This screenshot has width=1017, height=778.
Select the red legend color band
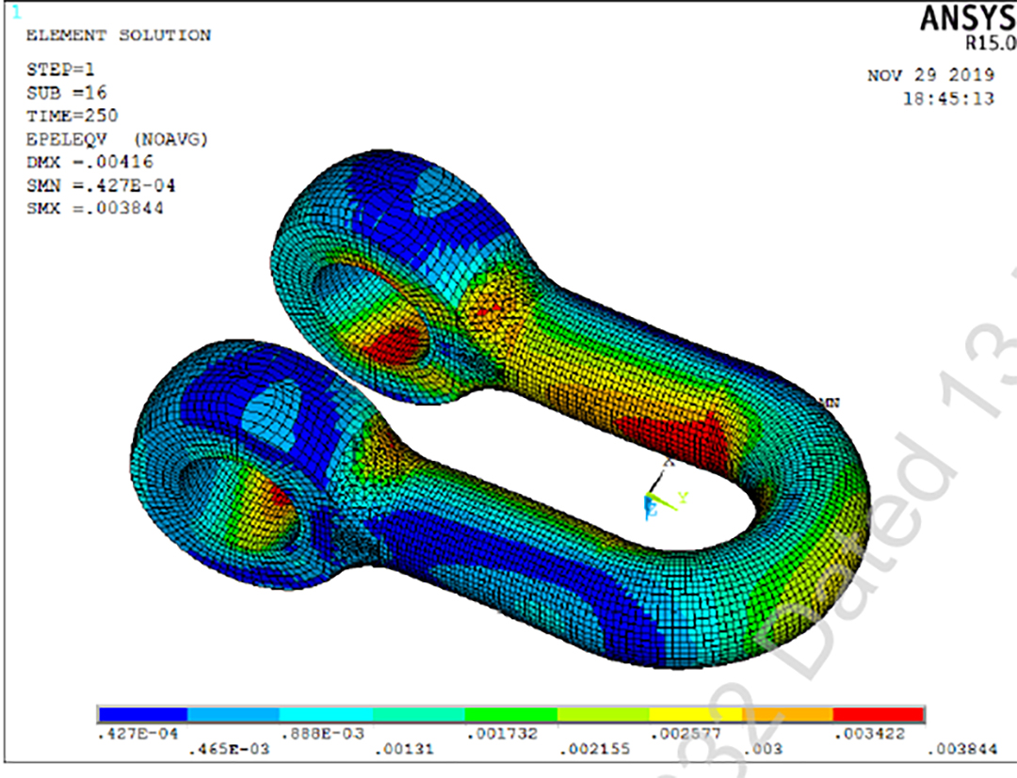click(879, 714)
